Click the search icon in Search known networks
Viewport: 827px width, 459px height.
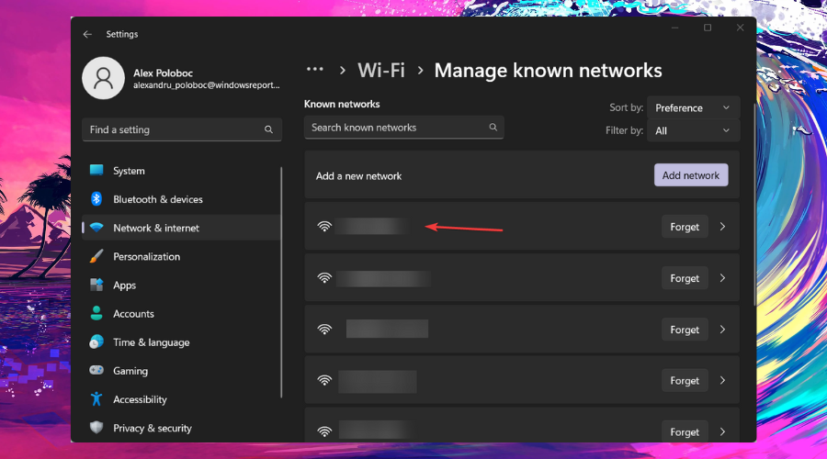(493, 127)
